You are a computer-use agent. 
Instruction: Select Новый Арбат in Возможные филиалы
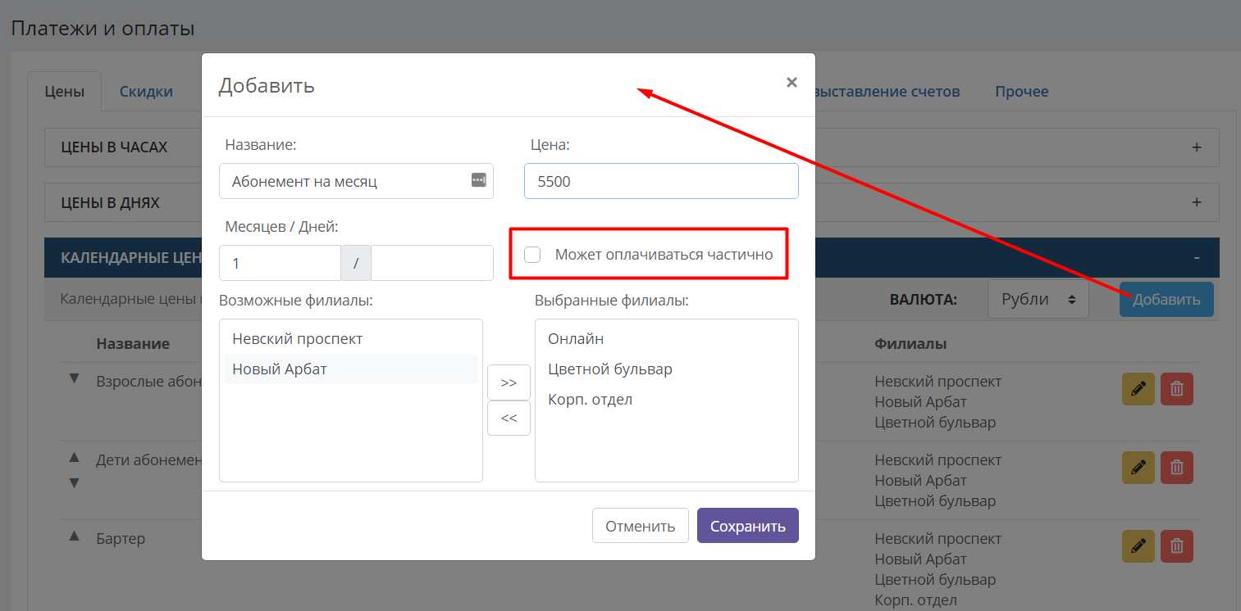pos(351,369)
